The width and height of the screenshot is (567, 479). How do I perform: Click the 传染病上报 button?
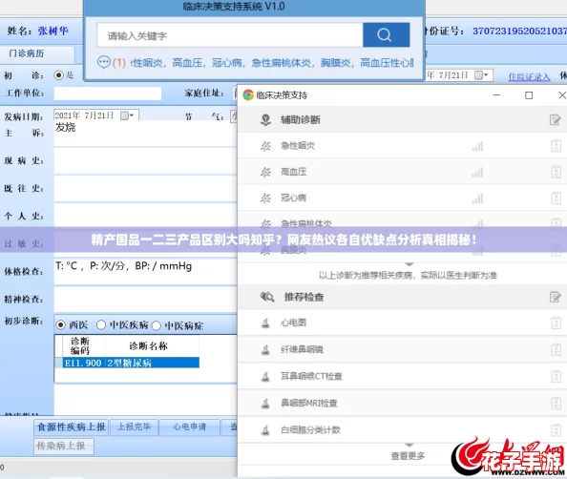pyautogui.click(x=64, y=447)
